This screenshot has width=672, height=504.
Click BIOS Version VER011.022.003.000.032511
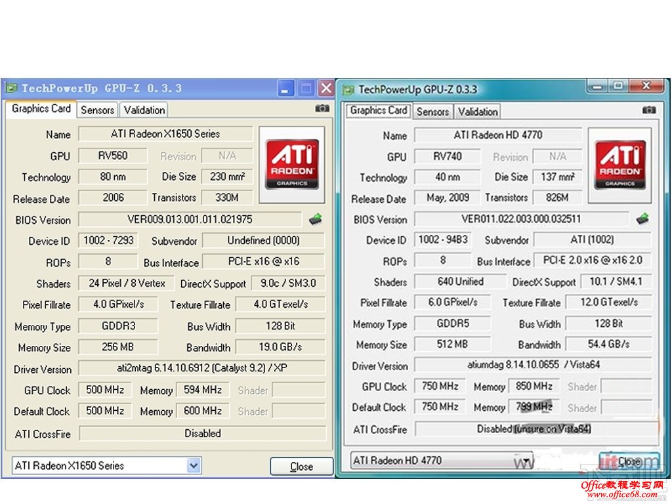(x=521, y=219)
